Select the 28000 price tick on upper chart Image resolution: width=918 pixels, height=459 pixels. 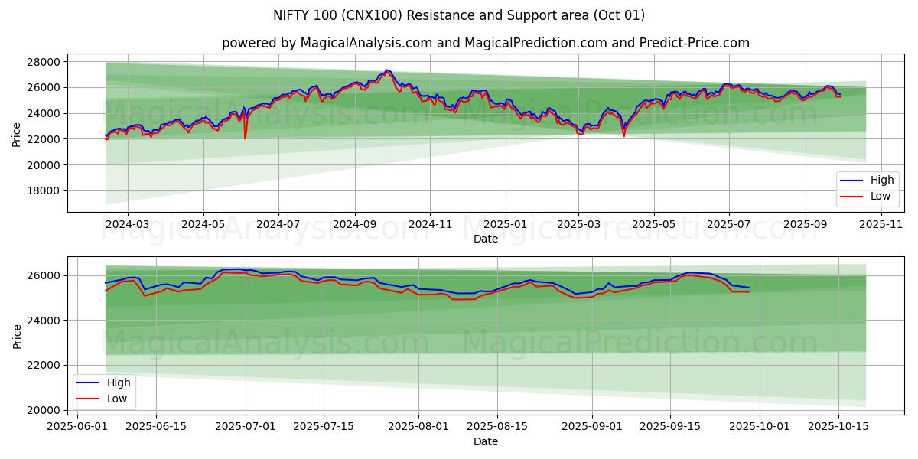pyautogui.click(x=44, y=62)
